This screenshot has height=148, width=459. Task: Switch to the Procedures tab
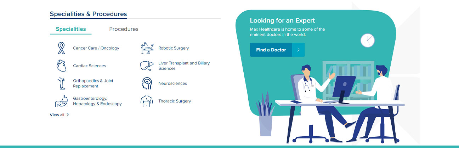[x=124, y=29]
